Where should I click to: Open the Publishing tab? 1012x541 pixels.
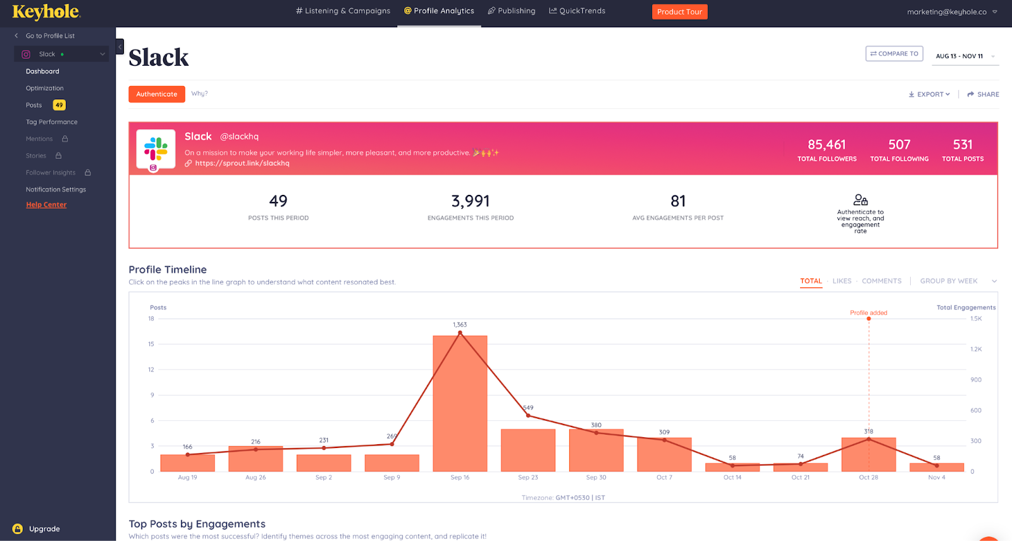tap(511, 11)
